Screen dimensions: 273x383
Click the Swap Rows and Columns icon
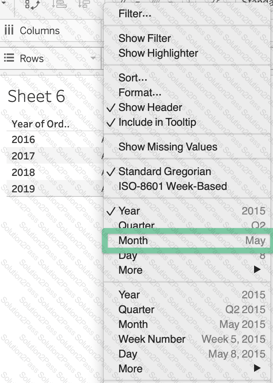(x=32, y=4)
